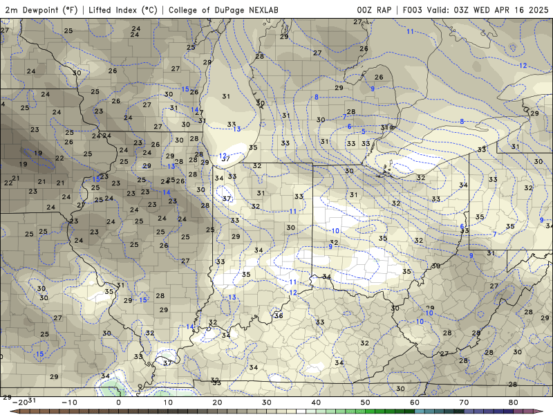
Task: Click the '0' colorbar tick label
Action: 118,403
